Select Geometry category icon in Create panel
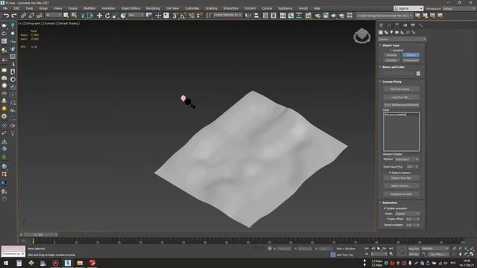Viewport: 477px width, 268px height. [x=381, y=32]
